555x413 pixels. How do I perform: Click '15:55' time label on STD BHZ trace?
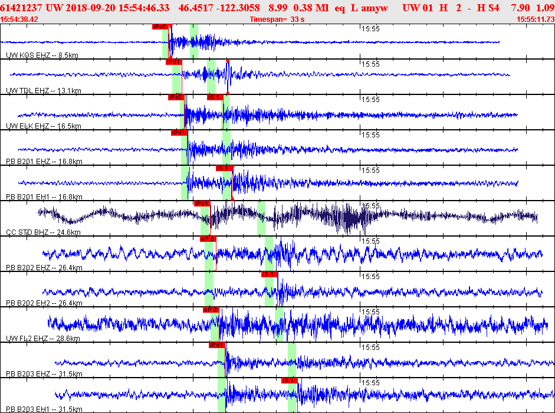(x=370, y=206)
